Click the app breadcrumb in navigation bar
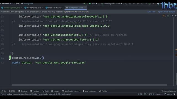The height and width of the screenshot is (99, 177). 17,4
